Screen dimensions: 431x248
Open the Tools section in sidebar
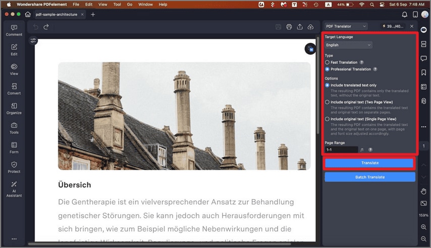(x=14, y=128)
